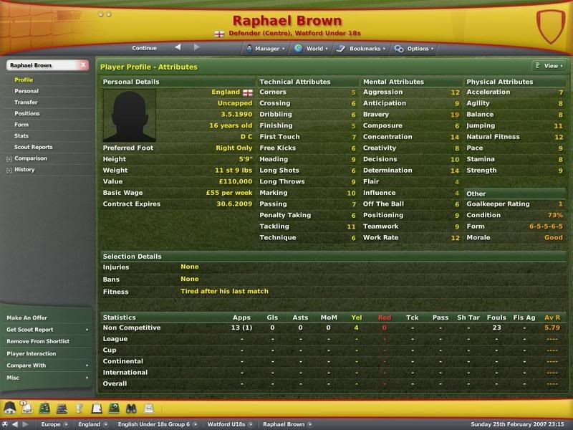The width and height of the screenshot is (573, 430).
Task: Show the Stats section
Action: click(21, 135)
